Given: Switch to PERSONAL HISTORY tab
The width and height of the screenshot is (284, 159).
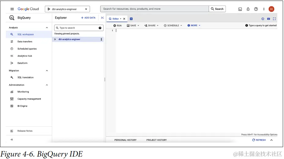Looking at the screenshot, I should coord(125,140).
